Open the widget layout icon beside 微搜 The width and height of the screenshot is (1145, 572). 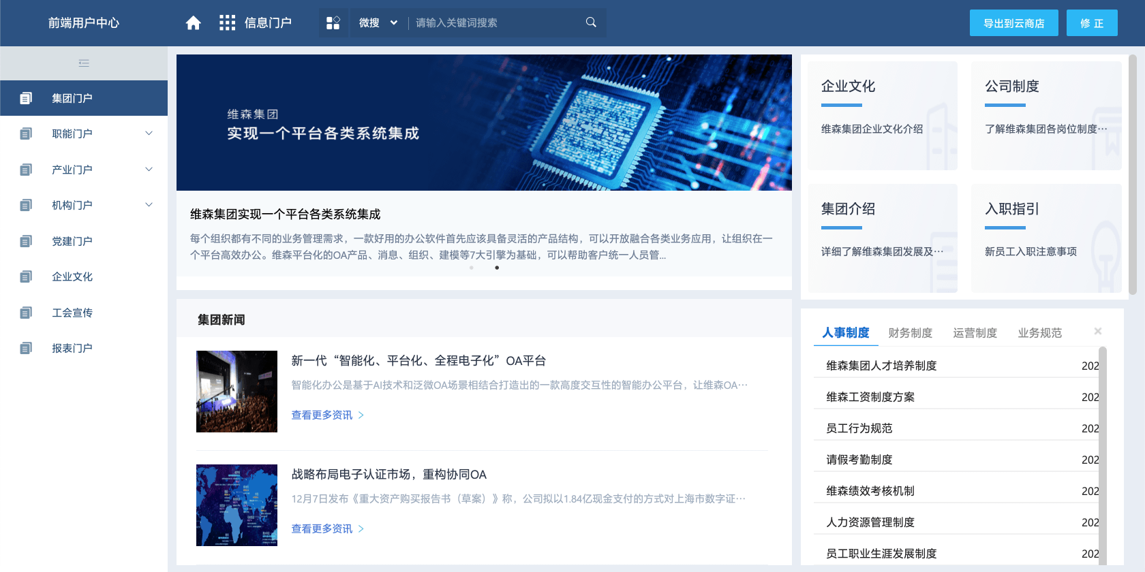[x=333, y=23]
